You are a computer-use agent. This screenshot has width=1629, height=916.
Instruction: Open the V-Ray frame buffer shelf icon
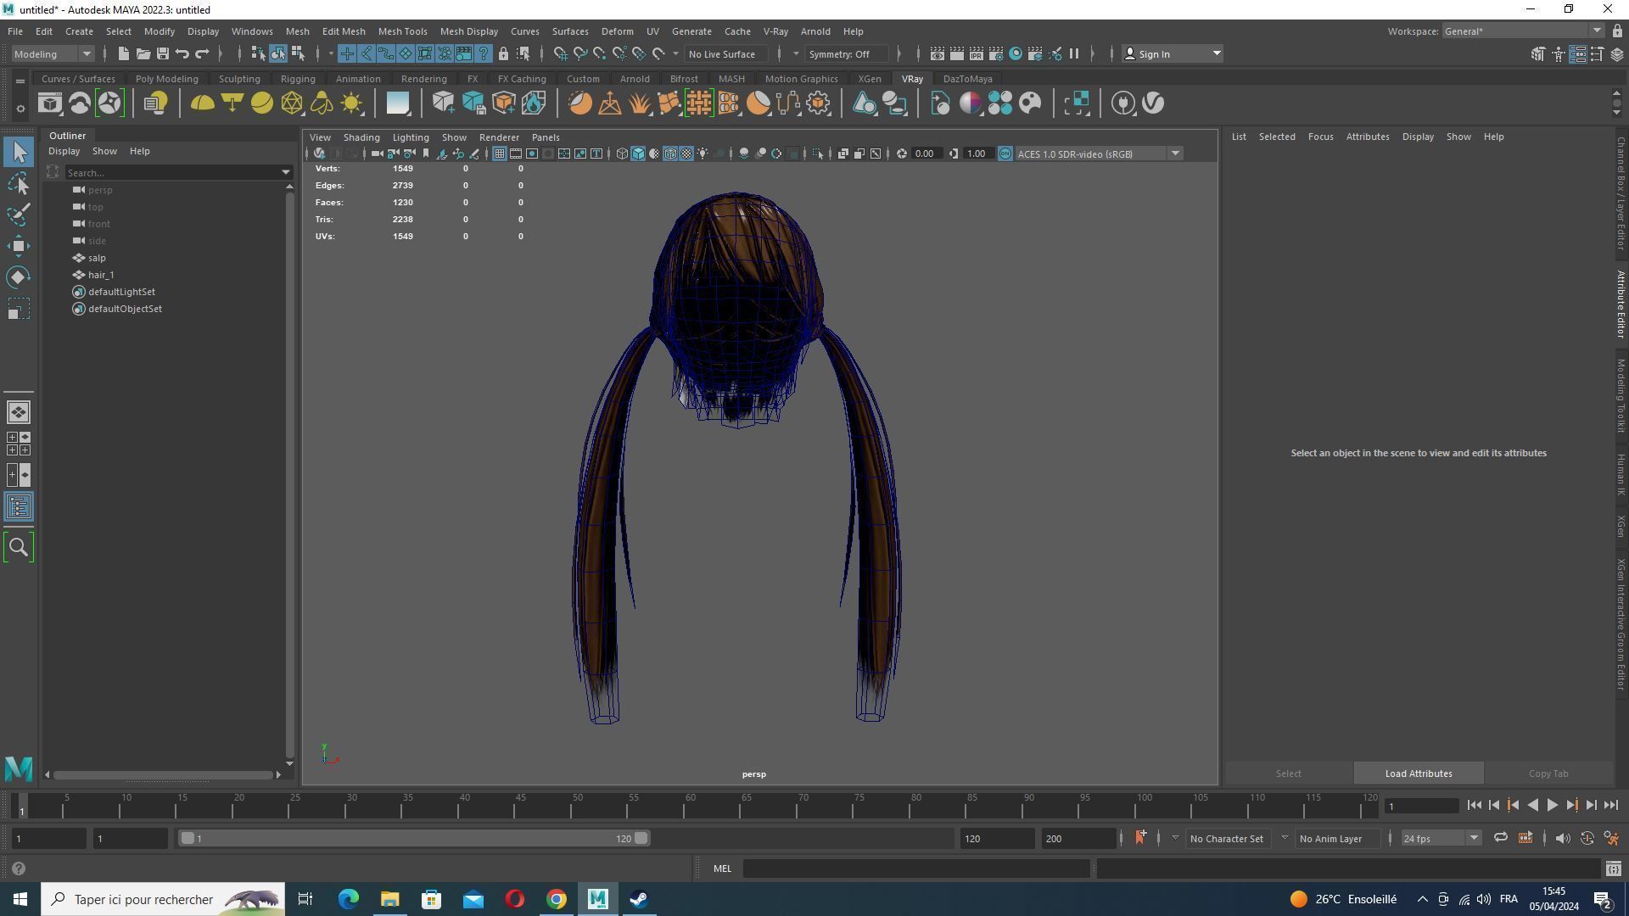(49, 103)
